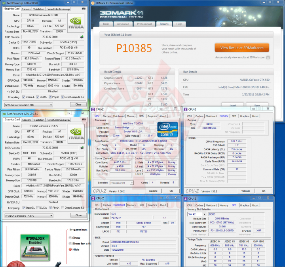Open the Advanced tab in 3DMark 11

(123, 24)
